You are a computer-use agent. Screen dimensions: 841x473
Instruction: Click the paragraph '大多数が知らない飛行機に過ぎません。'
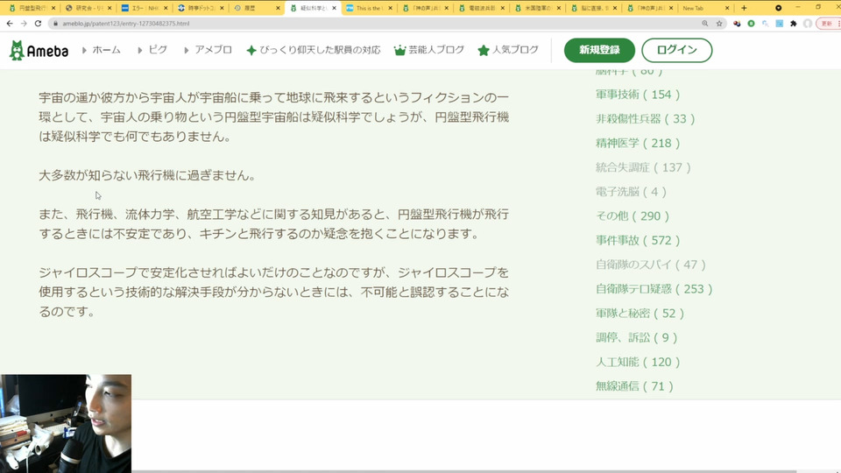click(148, 175)
